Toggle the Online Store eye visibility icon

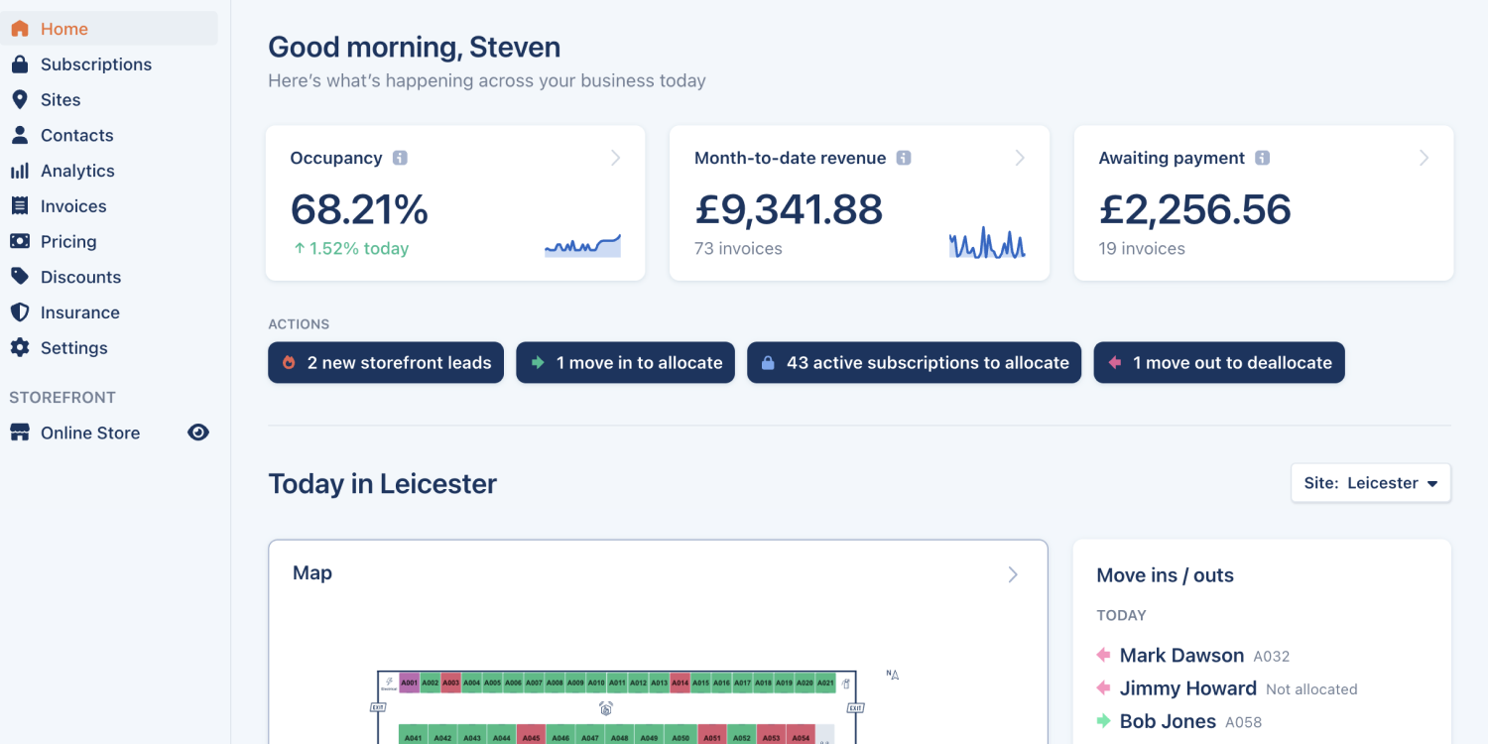pyautogui.click(x=198, y=433)
